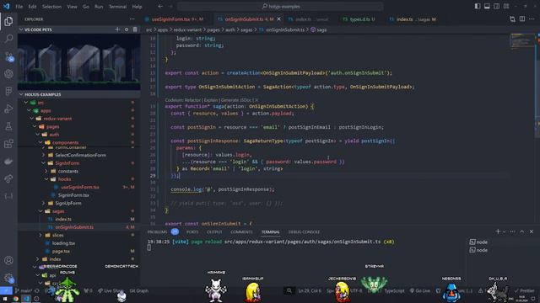This screenshot has width=540, height=303.
Task: Open the Manage gear icon in activity bar
Action: click(8, 278)
